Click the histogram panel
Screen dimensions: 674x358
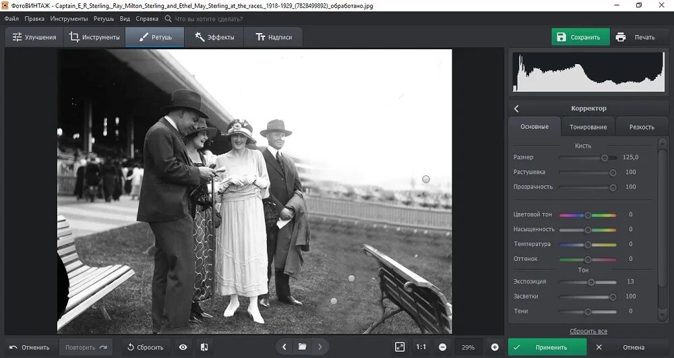(588, 71)
